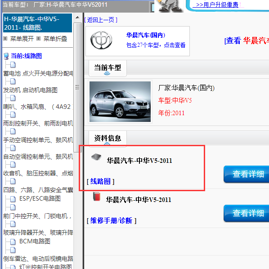Screen dimensions: 269x269
Task: Select the 当前车型 tab
Action: (108, 68)
